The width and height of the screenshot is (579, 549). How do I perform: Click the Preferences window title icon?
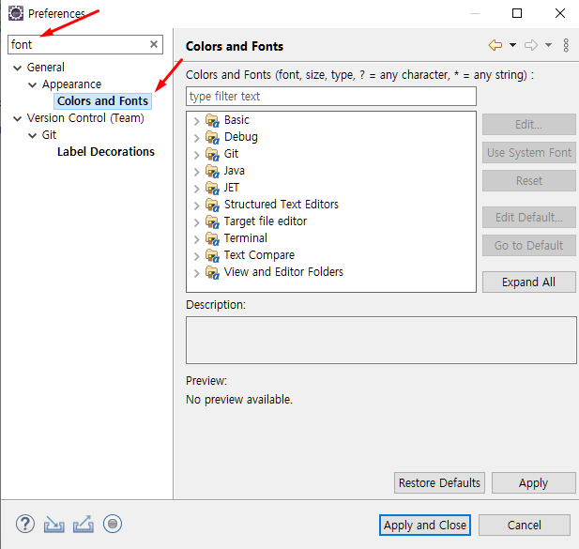click(16, 13)
